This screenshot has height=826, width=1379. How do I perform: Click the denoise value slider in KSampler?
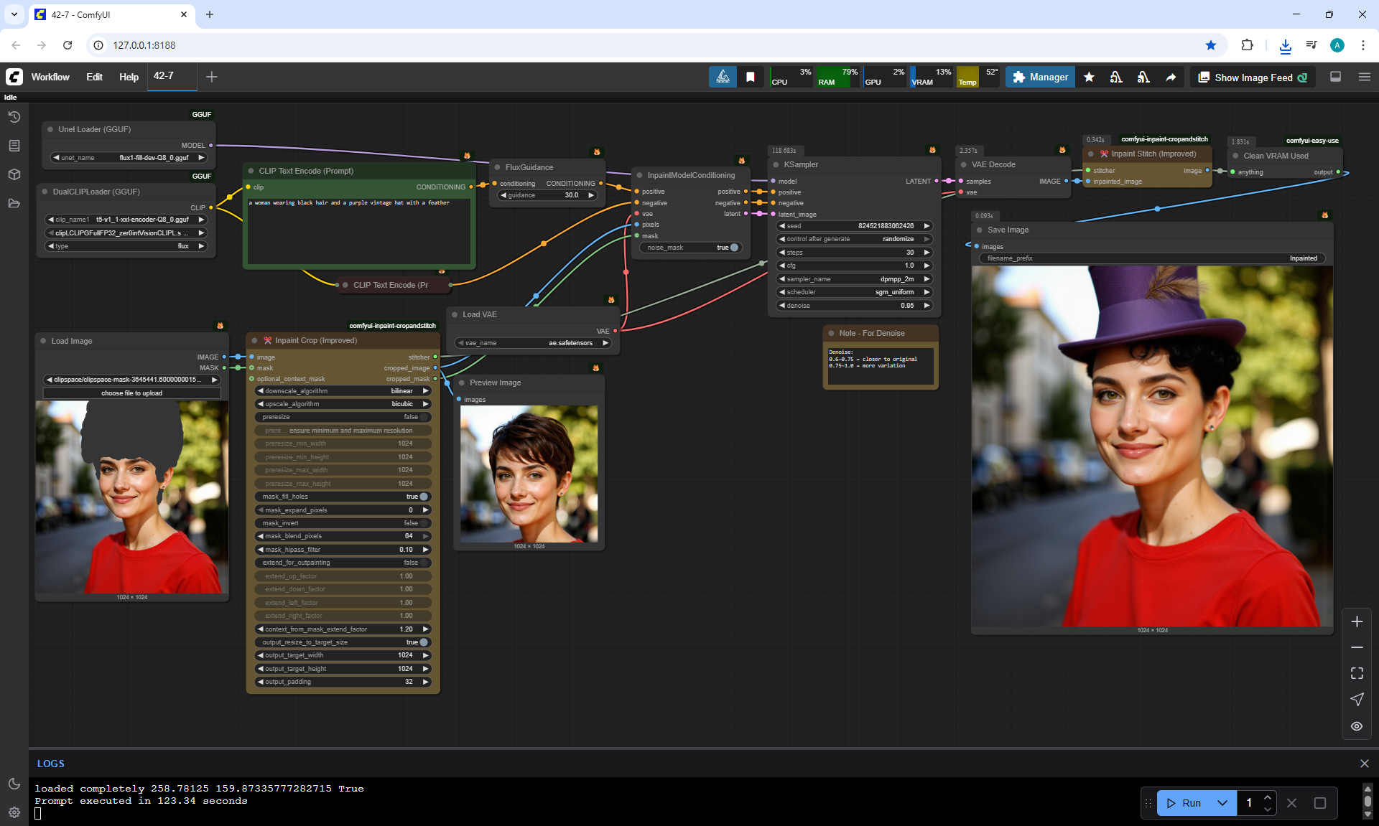(x=854, y=306)
